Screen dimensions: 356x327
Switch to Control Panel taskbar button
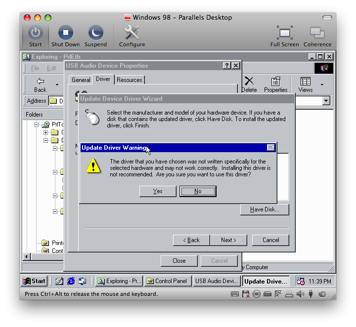tap(168, 281)
